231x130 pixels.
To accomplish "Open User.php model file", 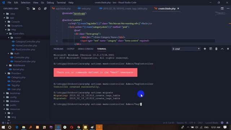I will [16, 89].
